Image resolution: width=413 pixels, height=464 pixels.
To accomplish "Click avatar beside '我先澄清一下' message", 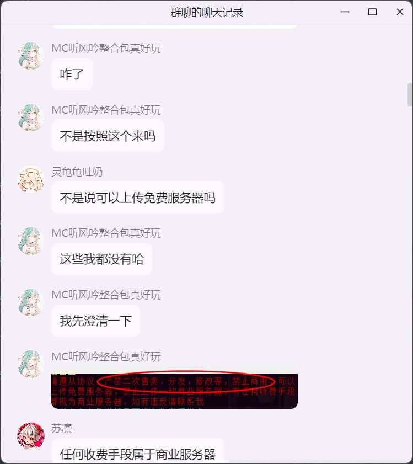I will click(31, 302).
